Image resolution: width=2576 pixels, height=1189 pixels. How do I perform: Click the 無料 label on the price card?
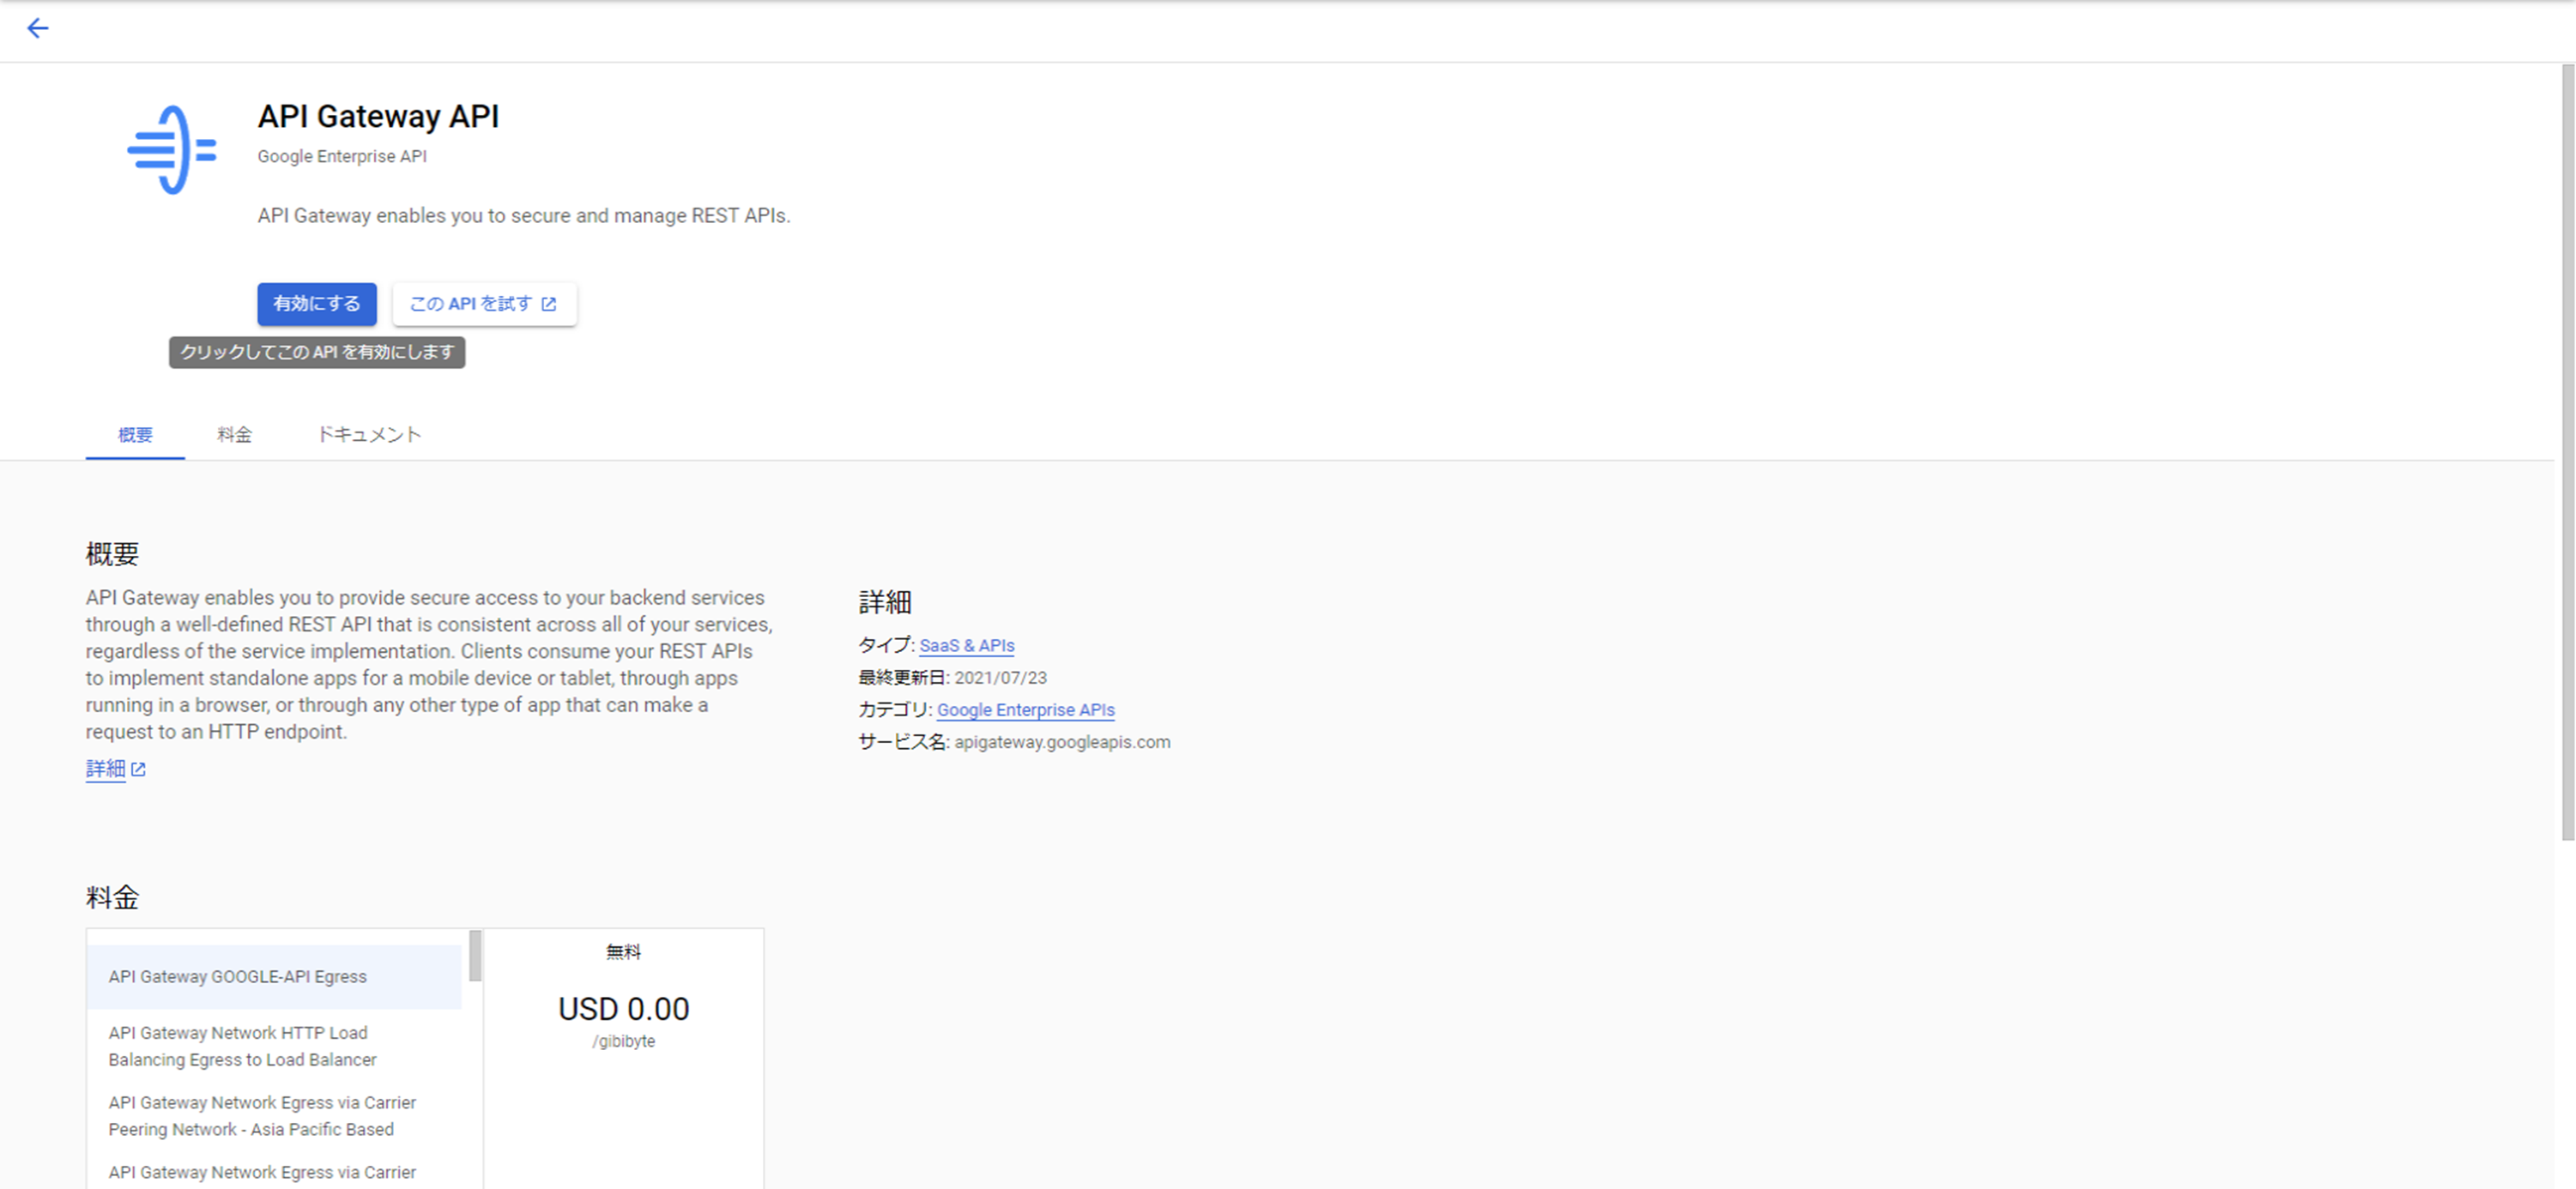[622, 951]
